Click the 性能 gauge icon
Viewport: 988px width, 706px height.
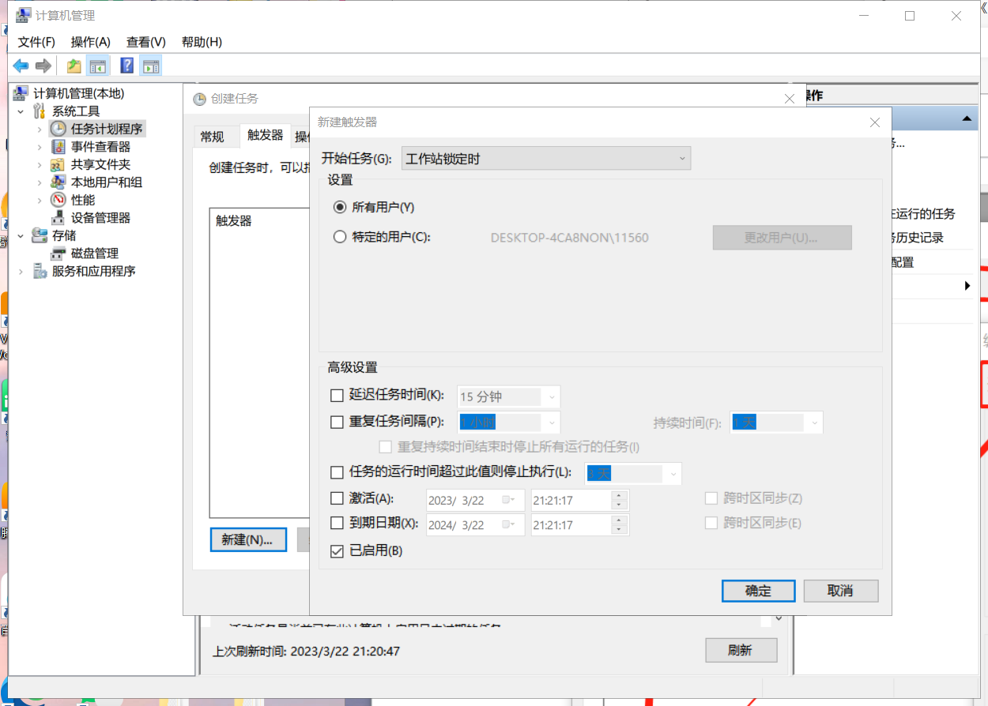pos(58,200)
